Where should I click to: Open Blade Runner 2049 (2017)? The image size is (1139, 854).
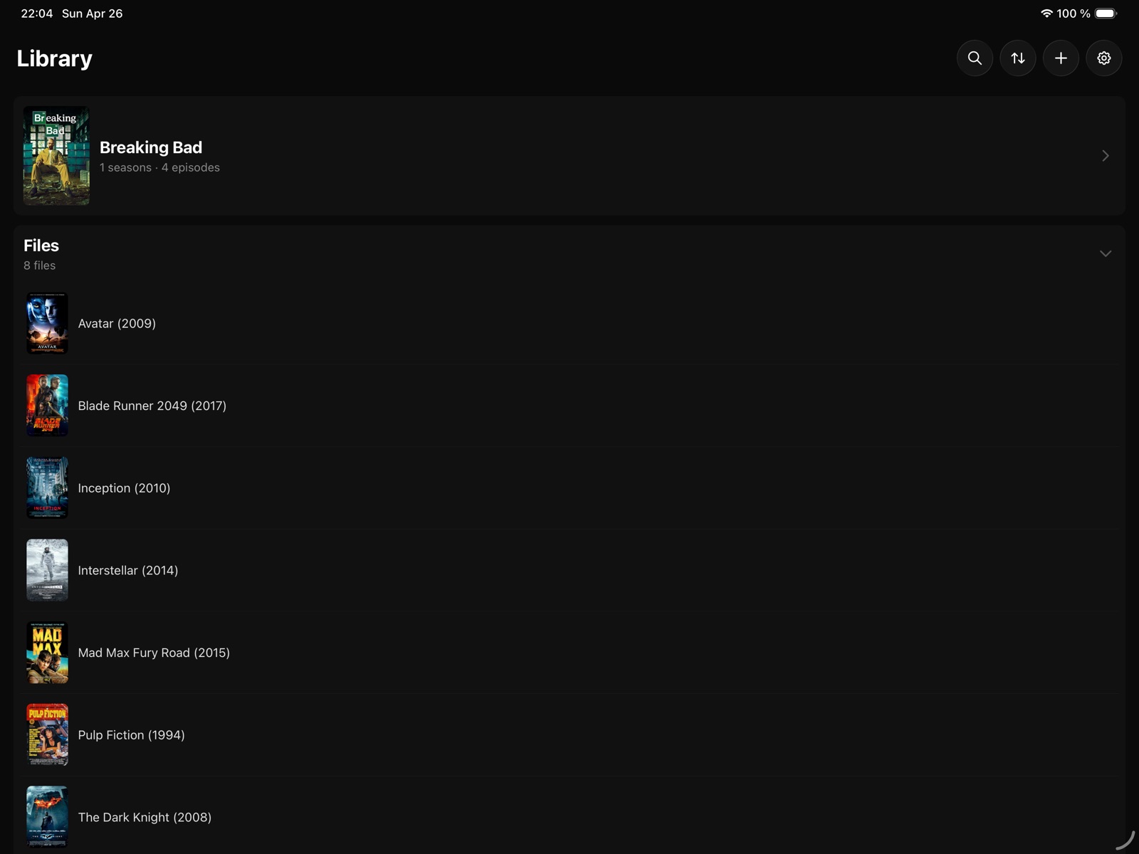[152, 406]
